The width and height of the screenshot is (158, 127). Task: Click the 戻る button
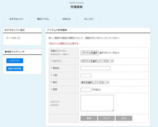pos(124,118)
